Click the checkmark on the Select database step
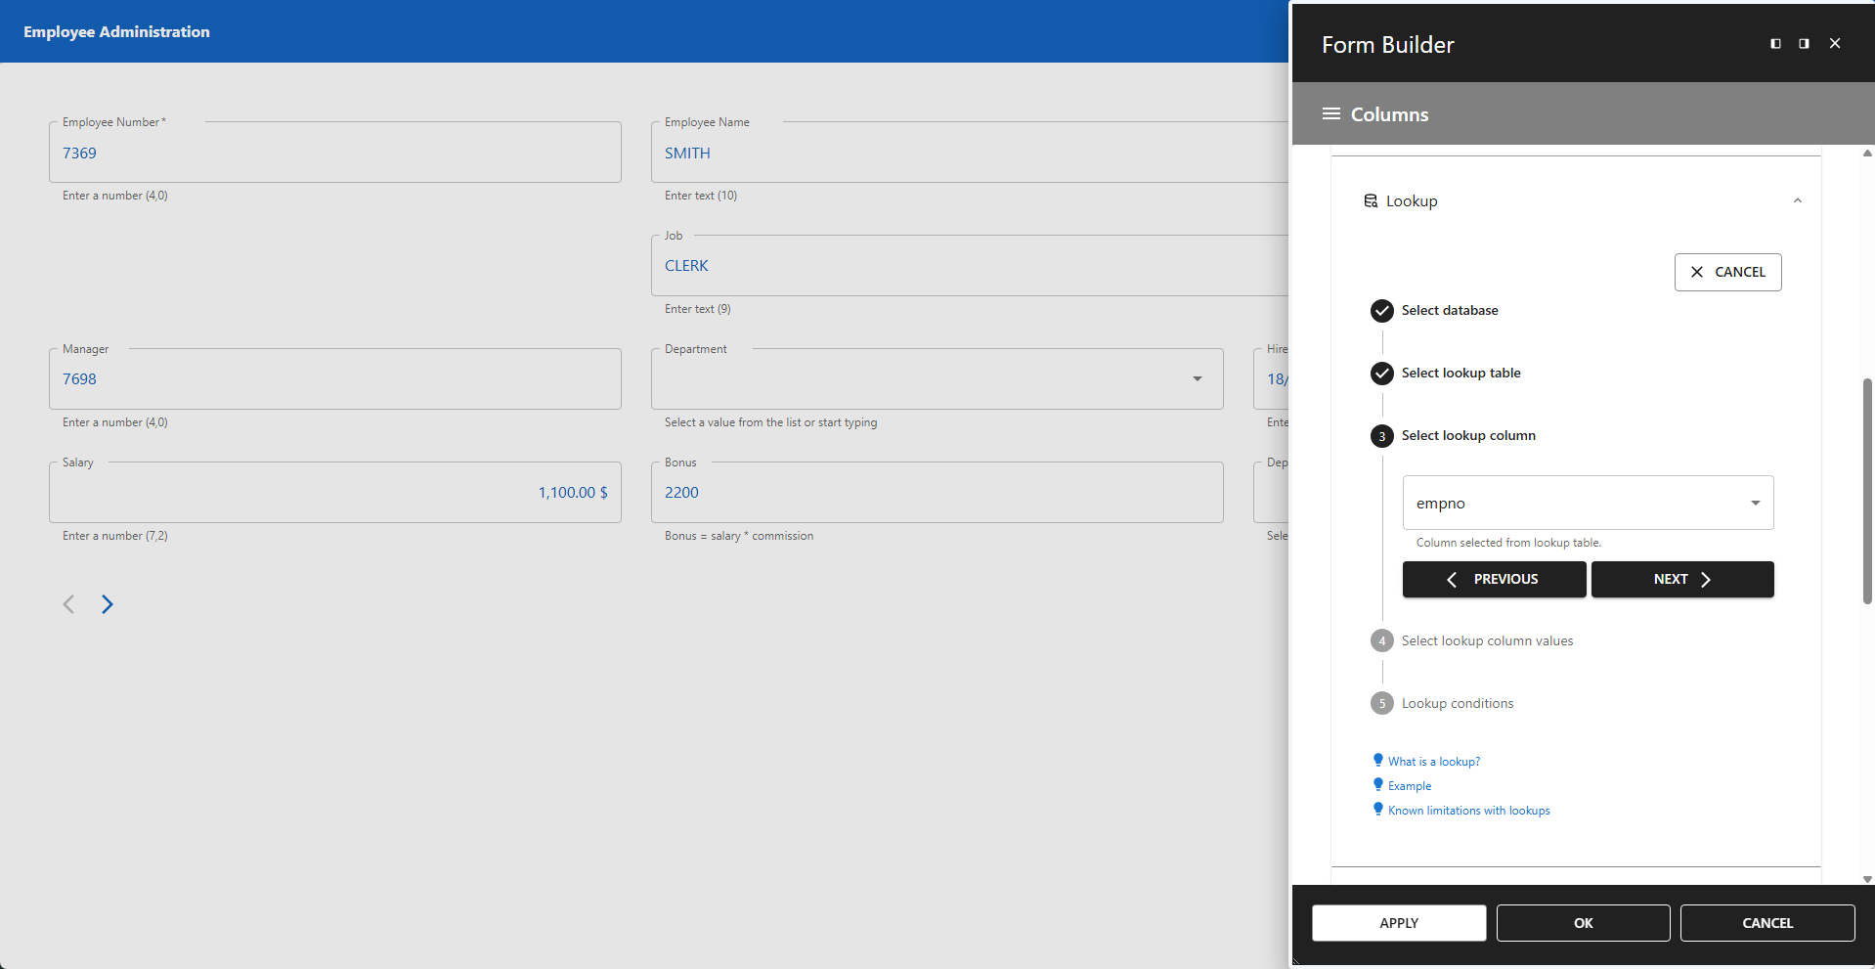Screen dimensions: 1875x969 1381,310
